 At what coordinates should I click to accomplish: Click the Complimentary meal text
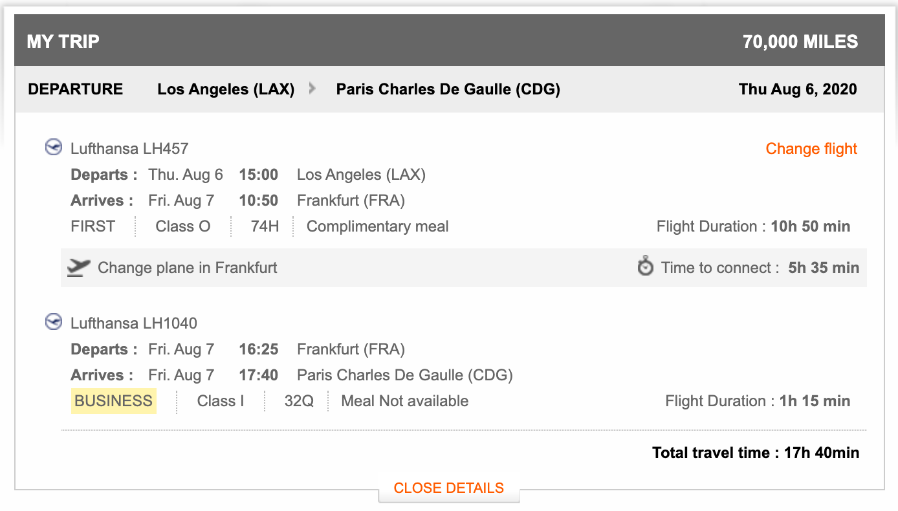coord(377,226)
